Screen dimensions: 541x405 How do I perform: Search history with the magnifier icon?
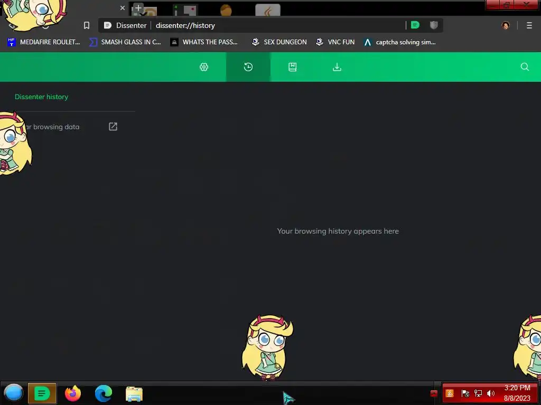tap(525, 67)
